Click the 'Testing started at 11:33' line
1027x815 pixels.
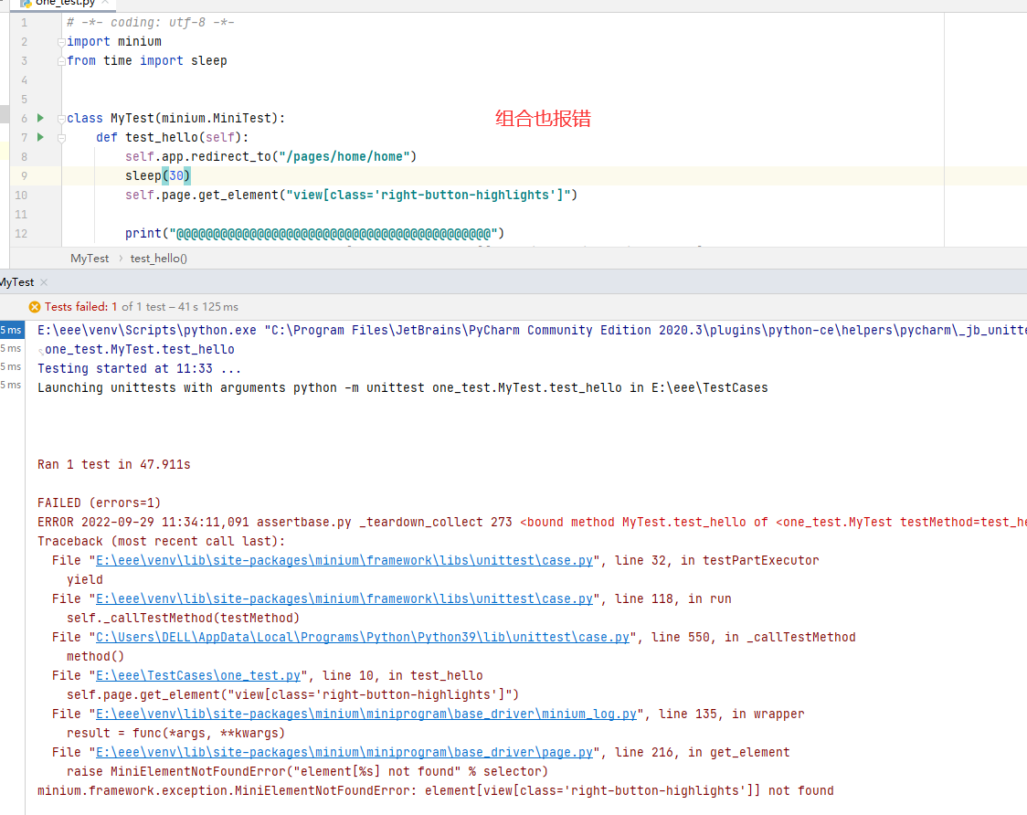click(x=139, y=368)
